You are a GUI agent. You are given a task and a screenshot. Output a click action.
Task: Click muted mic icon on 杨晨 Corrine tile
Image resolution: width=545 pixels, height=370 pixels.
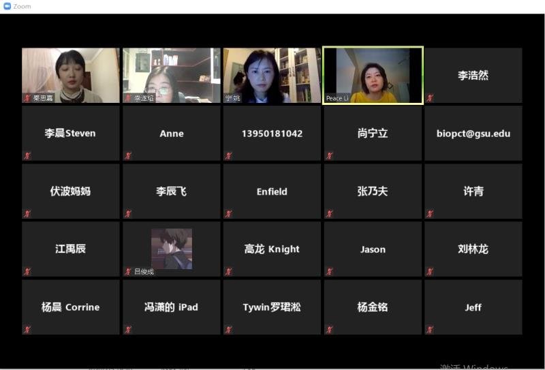click(x=27, y=330)
